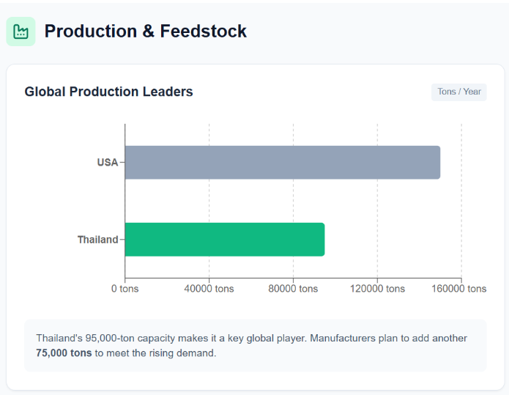This screenshot has width=509, height=395.
Task: Click the 80000 tons axis label
Action: (293, 289)
